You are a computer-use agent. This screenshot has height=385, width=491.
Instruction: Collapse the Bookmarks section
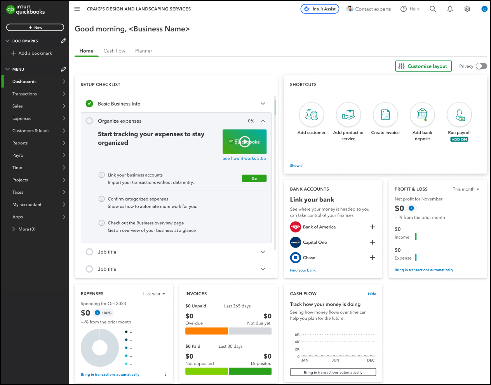tap(7, 41)
